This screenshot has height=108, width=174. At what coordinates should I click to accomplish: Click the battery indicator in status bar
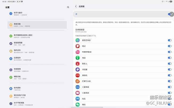point(171,2)
